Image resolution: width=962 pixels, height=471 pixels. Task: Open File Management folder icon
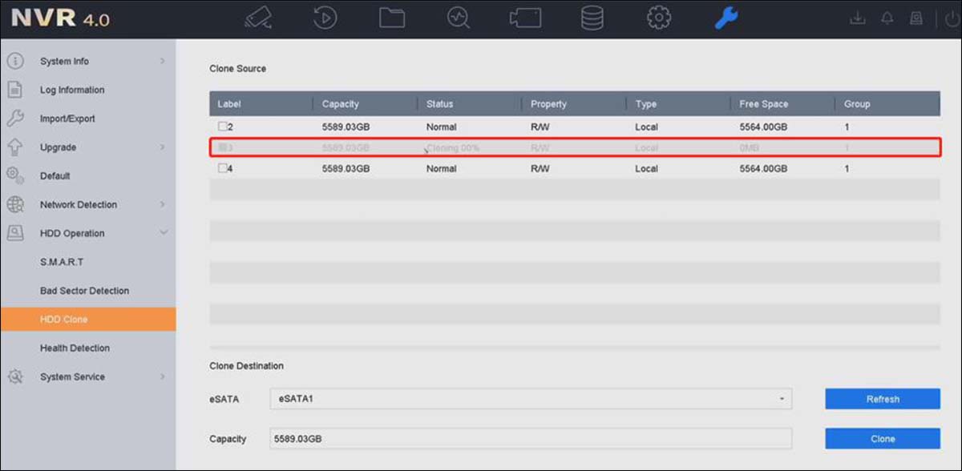click(x=391, y=17)
